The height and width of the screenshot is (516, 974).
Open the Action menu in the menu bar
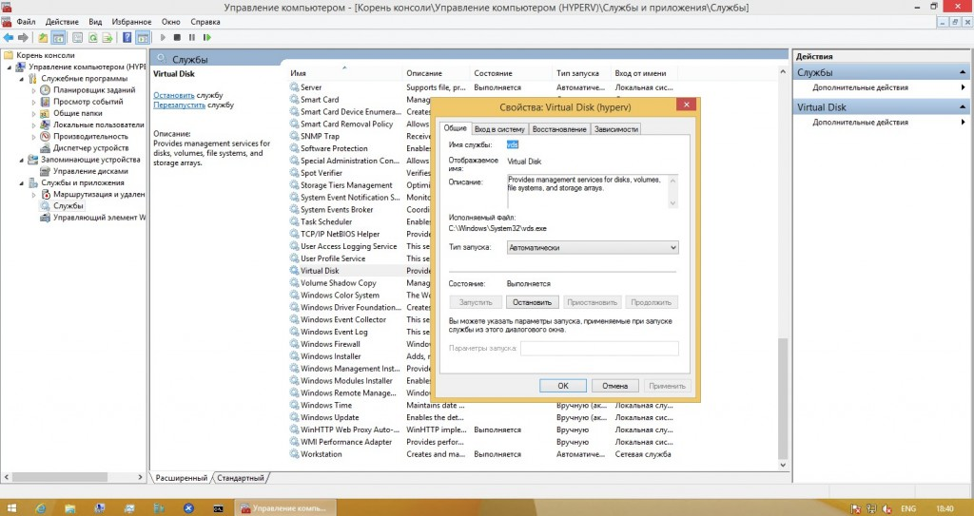point(62,21)
